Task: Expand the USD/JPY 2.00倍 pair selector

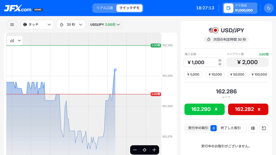Action: click(x=105, y=24)
